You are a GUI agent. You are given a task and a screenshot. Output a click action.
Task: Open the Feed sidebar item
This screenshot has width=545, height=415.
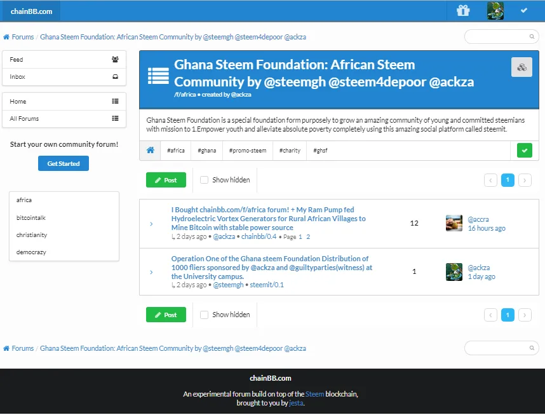pyautogui.click(x=64, y=60)
